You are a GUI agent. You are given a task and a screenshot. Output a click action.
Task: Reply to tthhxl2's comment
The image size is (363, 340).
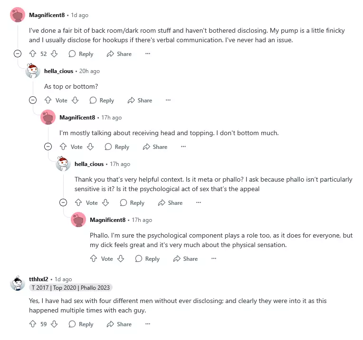81,324
